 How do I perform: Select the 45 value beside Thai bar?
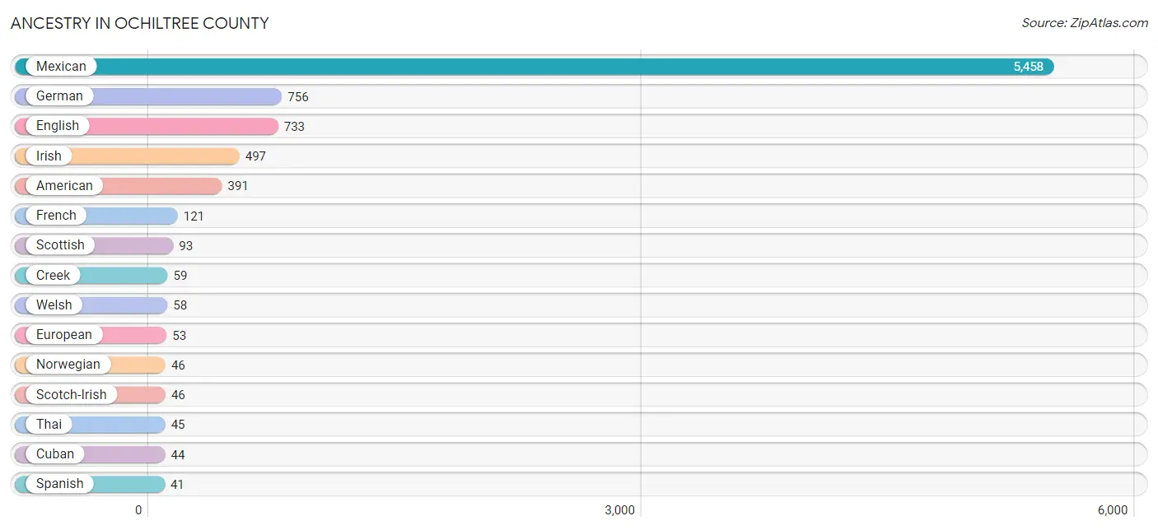[x=178, y=425]
